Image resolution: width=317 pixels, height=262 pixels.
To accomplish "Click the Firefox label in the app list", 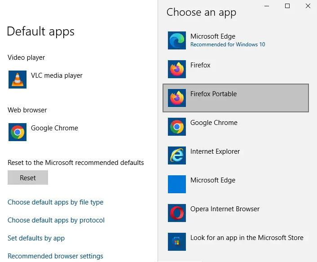I will (x=200, y=65).
